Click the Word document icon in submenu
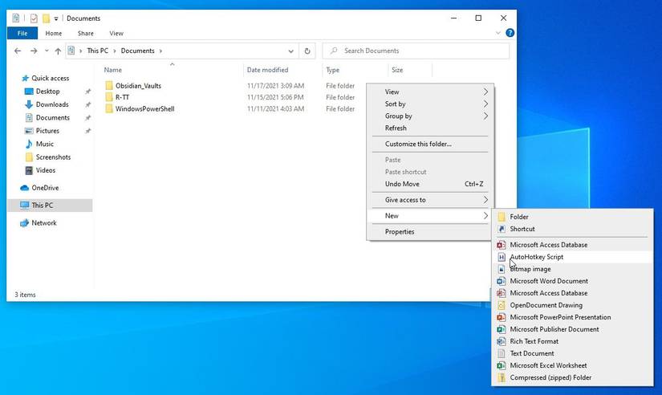662x395 pixels. (x=502, y=281)
